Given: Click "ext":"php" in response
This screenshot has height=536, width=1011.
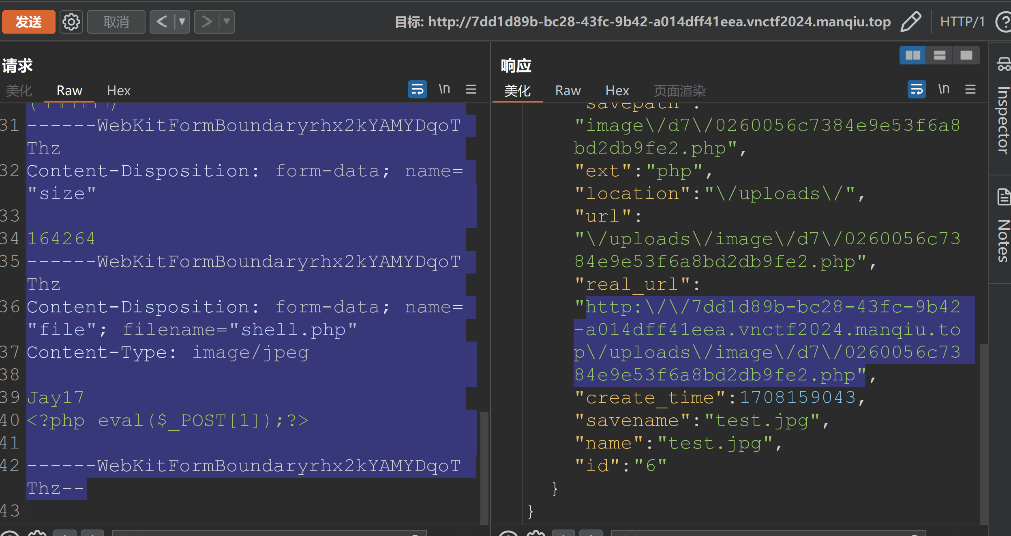Looking at the screenshot, I should pos(639,171).
